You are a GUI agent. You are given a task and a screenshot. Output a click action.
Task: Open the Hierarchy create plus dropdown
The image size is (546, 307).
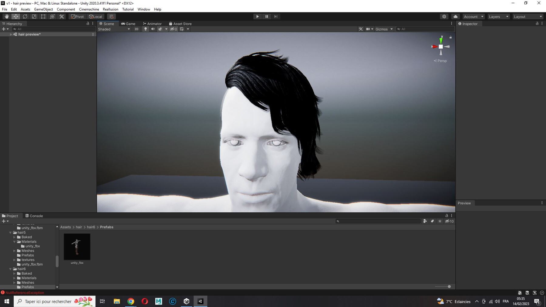pyautogui.click(x=5, y=29)
